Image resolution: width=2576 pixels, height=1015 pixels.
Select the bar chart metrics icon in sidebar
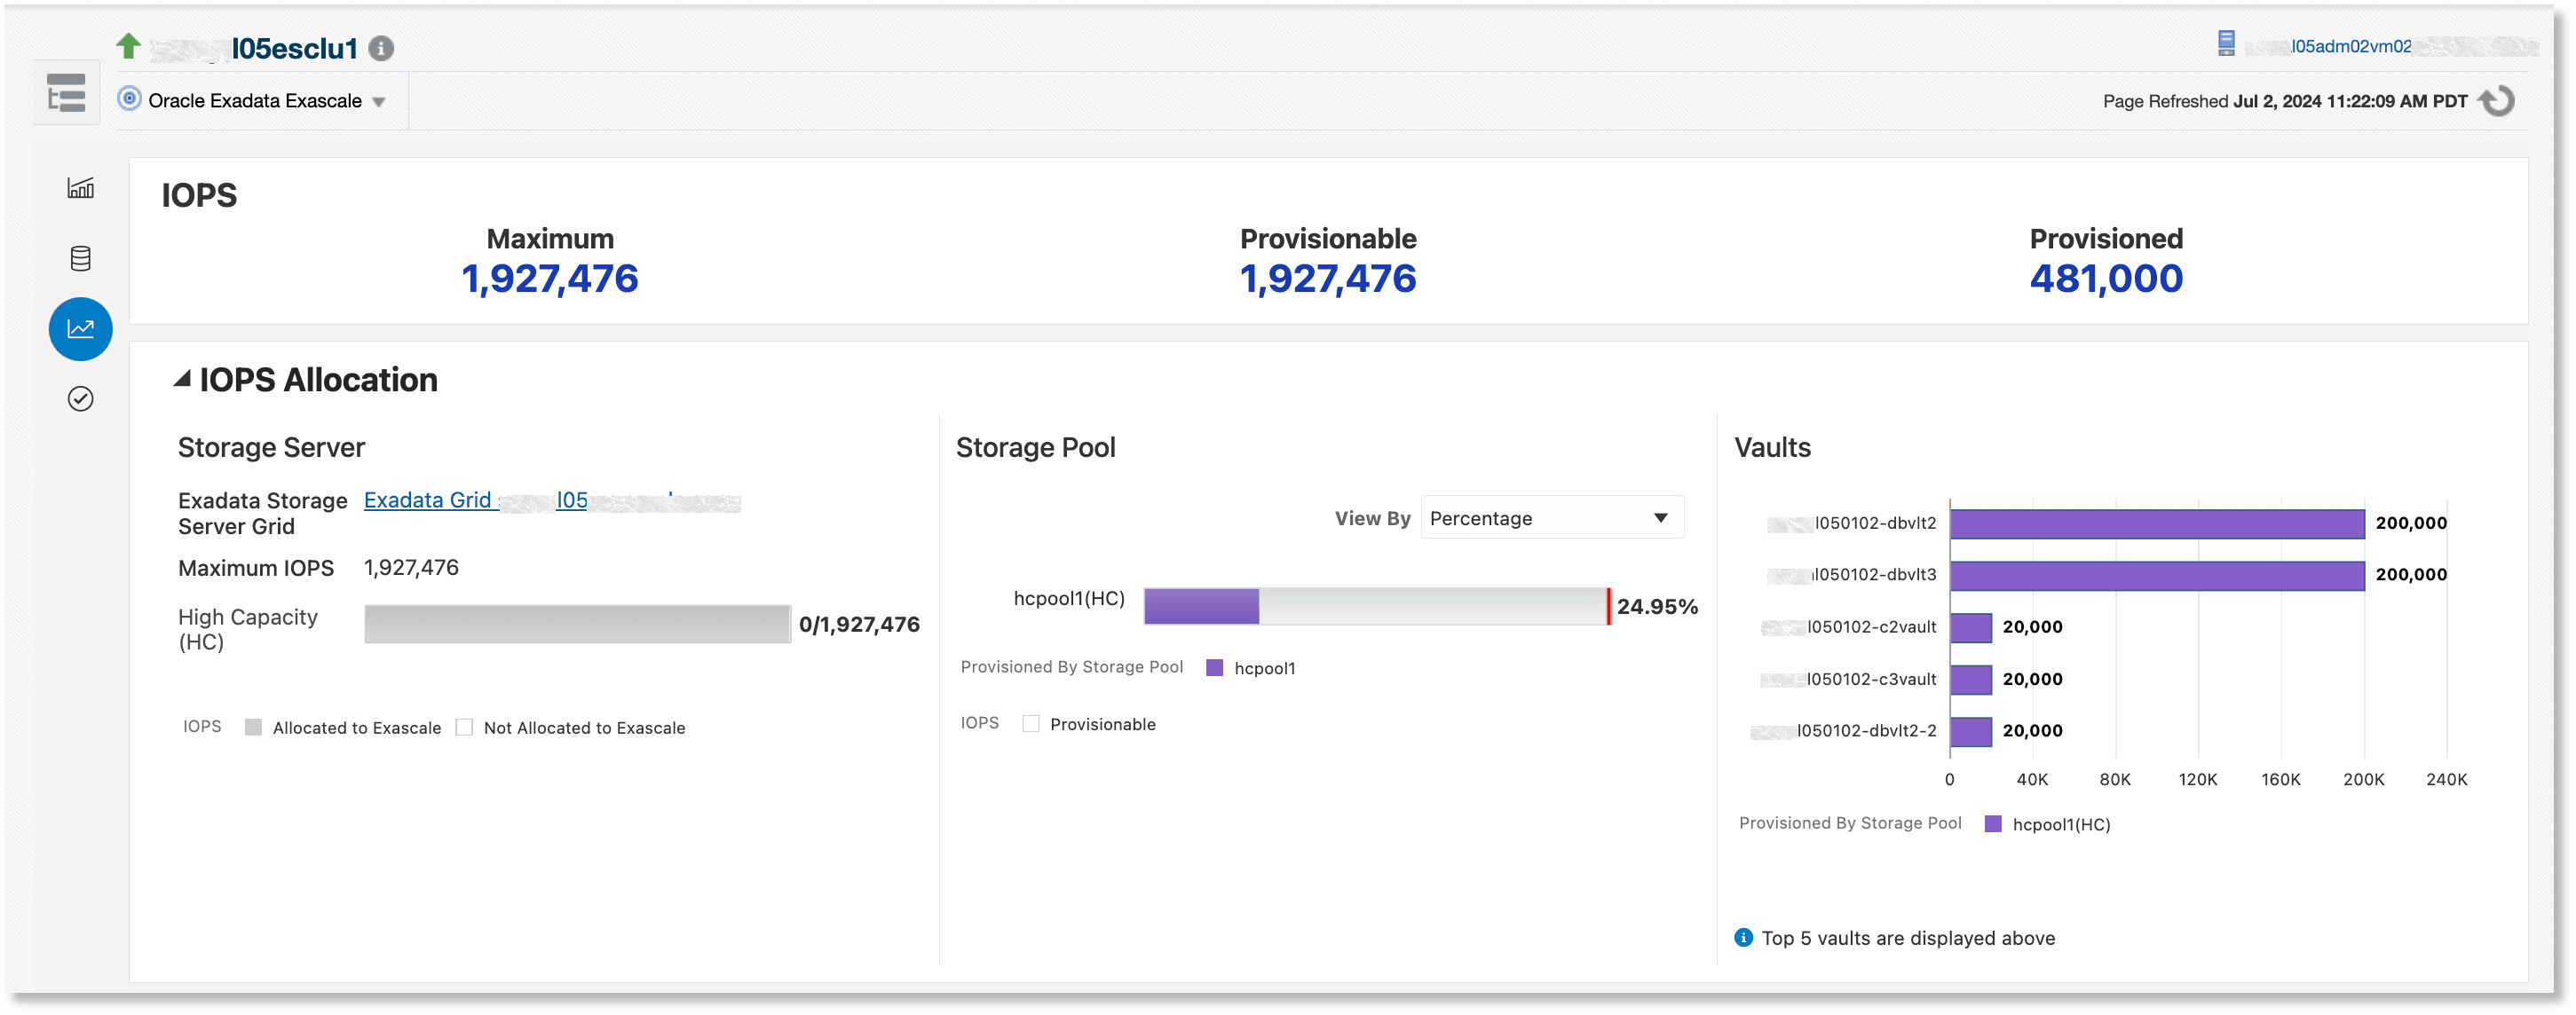[x=80, y=188]
